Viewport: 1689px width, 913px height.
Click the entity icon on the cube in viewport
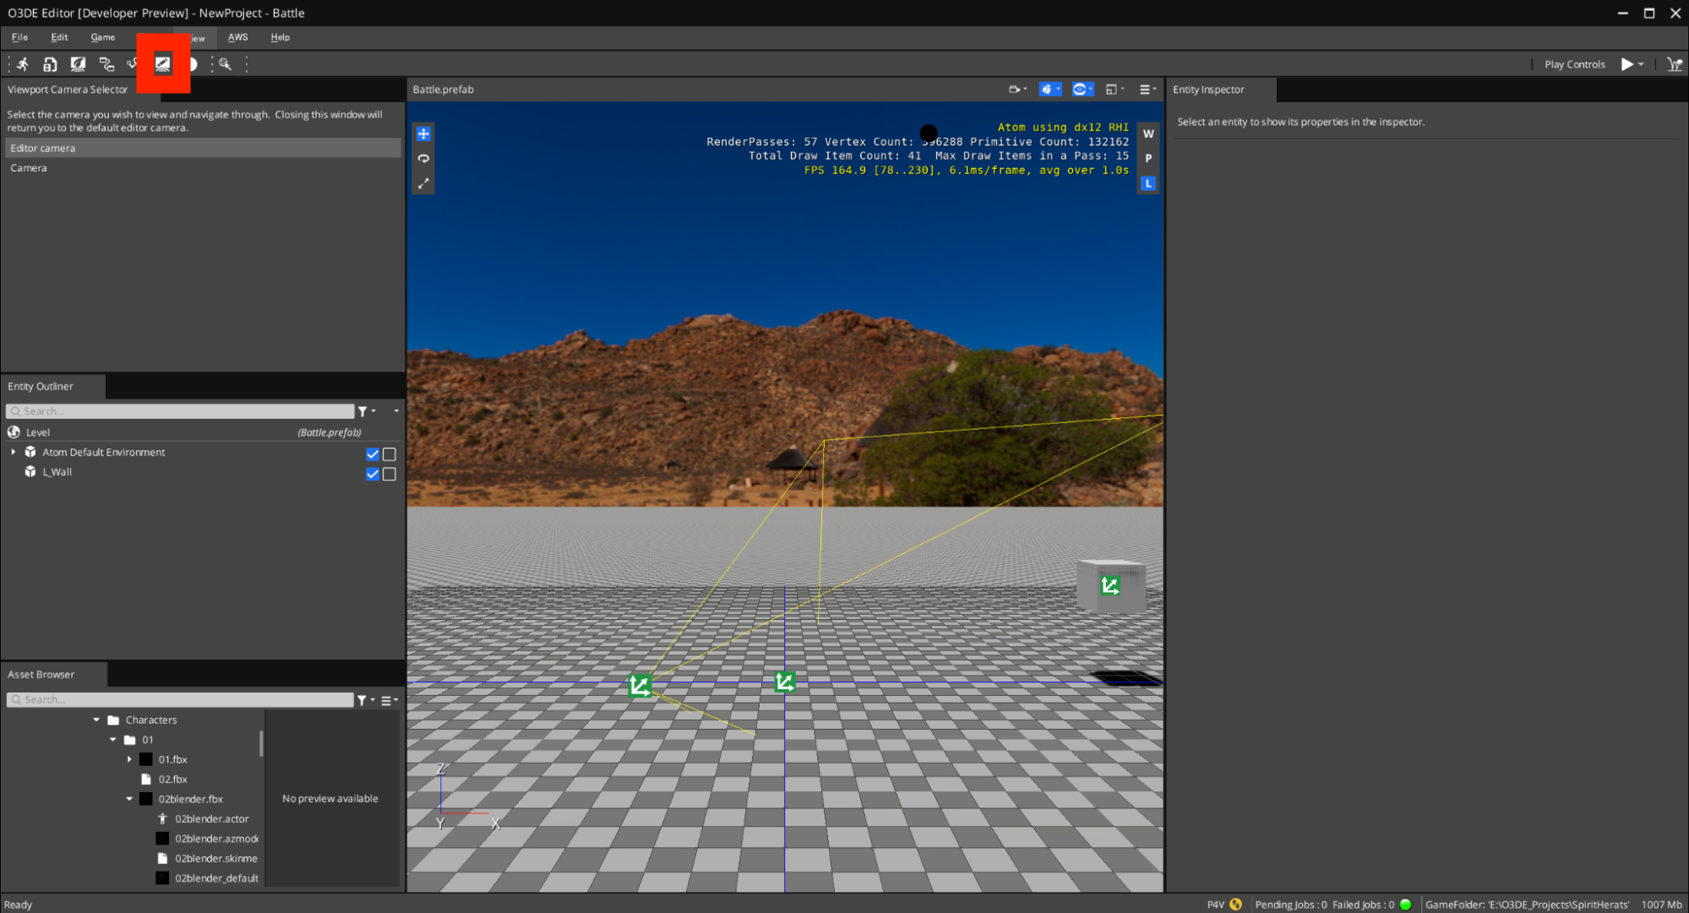[1110, 586]
